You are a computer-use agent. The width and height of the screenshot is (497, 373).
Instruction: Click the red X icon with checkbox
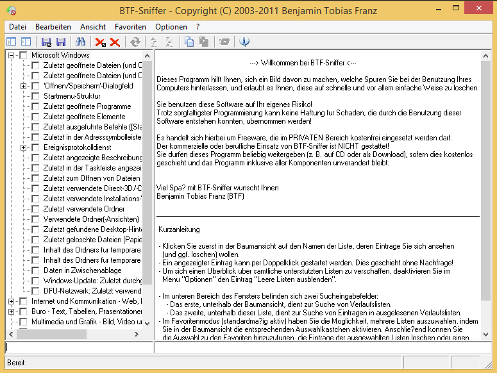click(101, 42)
